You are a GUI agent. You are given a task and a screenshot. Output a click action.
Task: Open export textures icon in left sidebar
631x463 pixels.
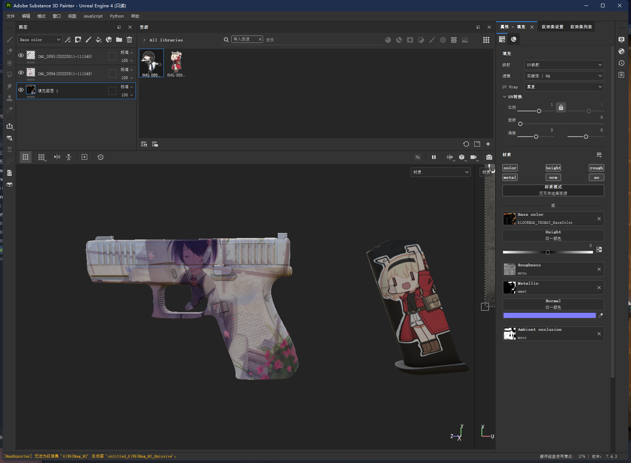point(10,126)
